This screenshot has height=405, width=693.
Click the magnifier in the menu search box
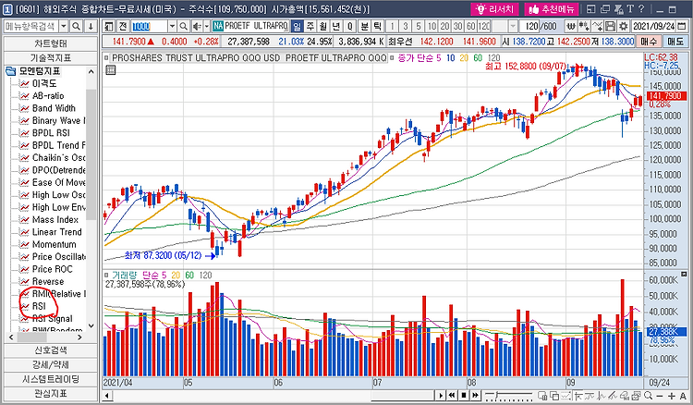76,27
